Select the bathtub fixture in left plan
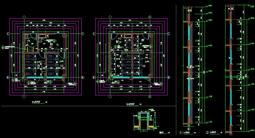The height and width of the screenshot is (138, 255). coord(43,36)
